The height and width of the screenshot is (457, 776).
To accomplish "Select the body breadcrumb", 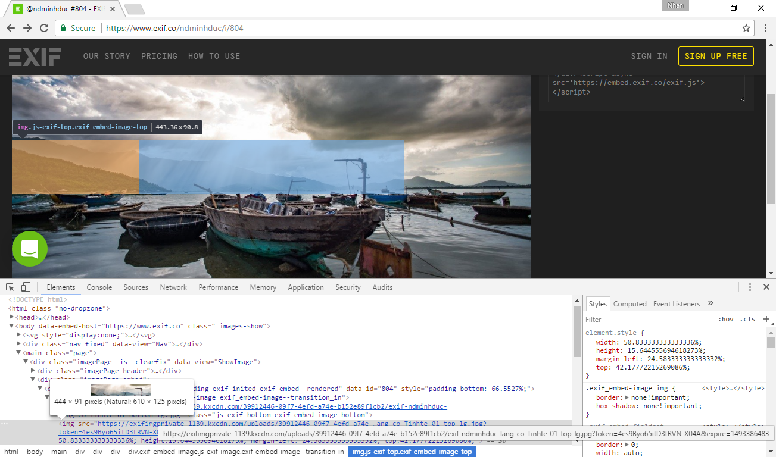I will pyautogui.click(x=35, y=452).
